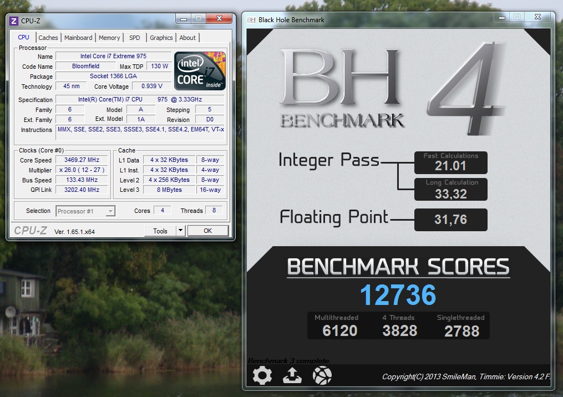Click the Singlethreaded score '2788'
The image size is (563, 397).
point(461,331)
